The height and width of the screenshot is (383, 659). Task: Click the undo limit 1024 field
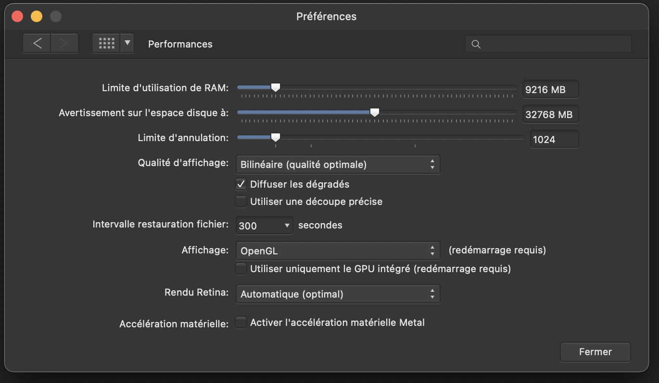[x=554, y=140]
